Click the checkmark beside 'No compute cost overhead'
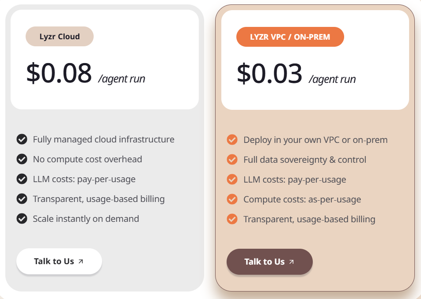Viewport: 421px width, 299px height. 22,159
